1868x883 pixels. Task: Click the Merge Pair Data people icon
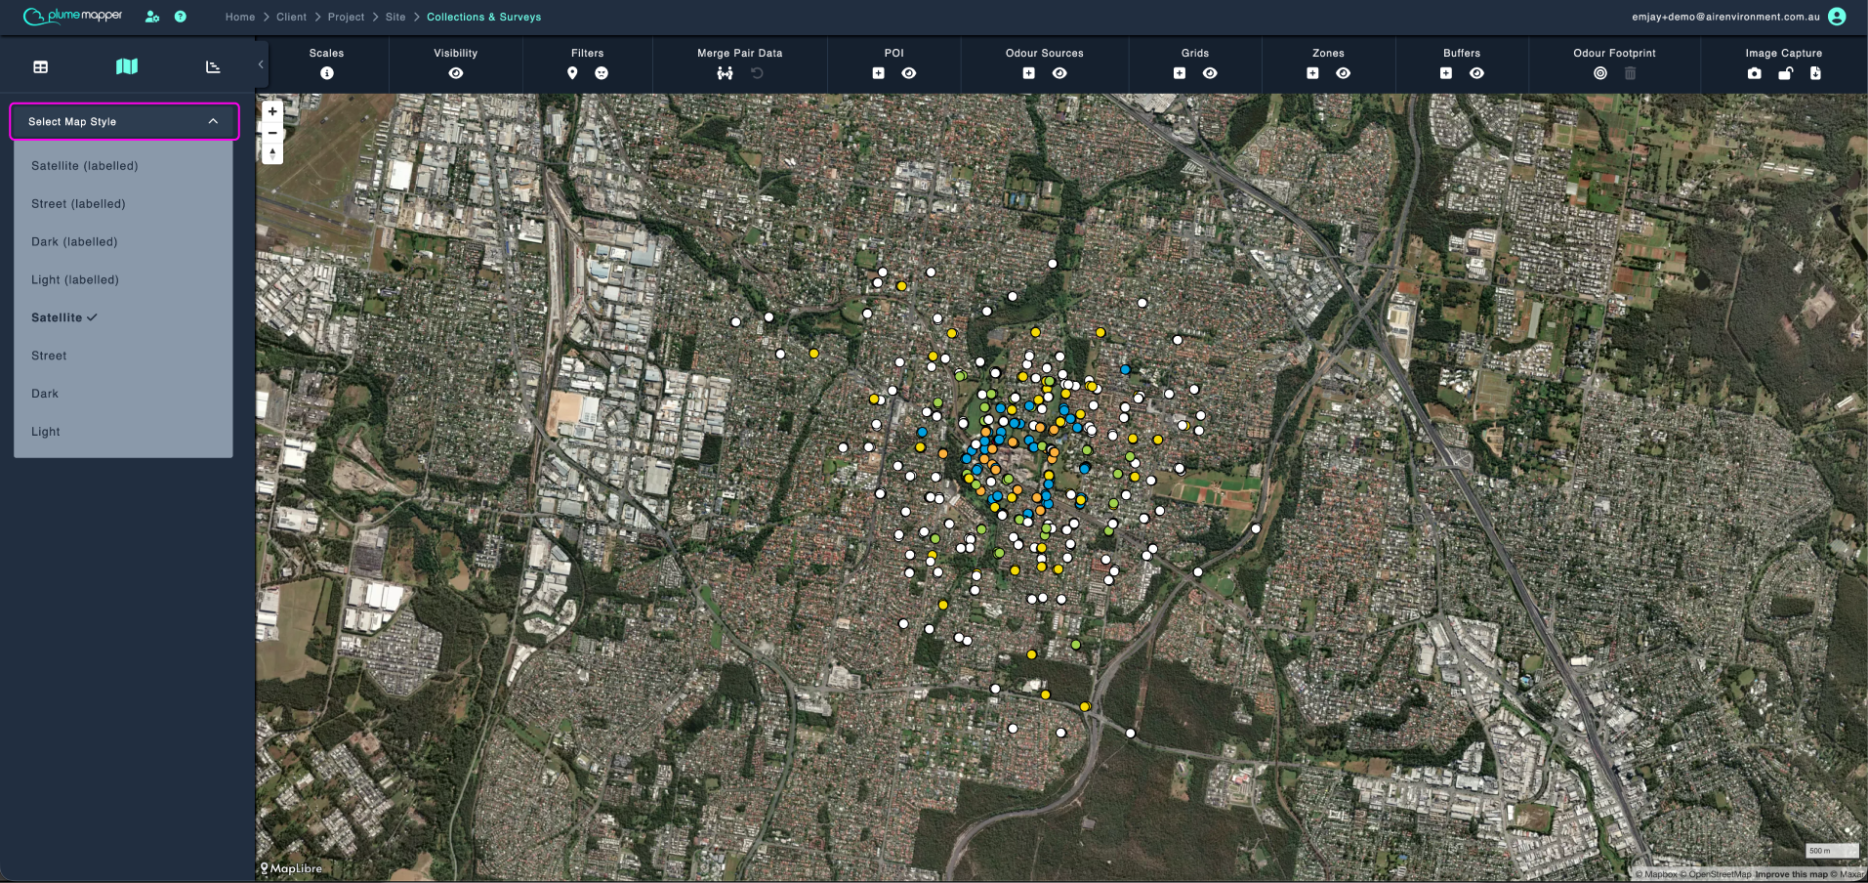pyautogui.click(x=725, y=73)
